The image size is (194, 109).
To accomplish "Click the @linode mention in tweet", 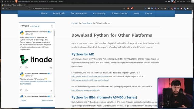I will (31, 37).
